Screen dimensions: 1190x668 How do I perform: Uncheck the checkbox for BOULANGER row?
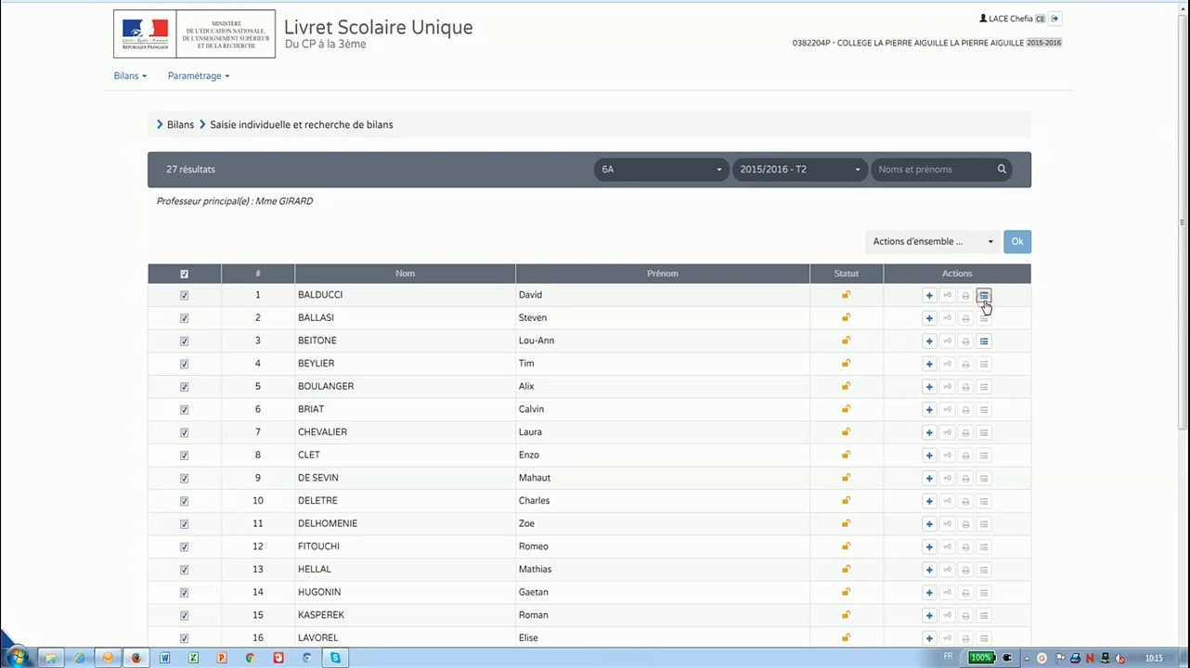coord(184,387)
